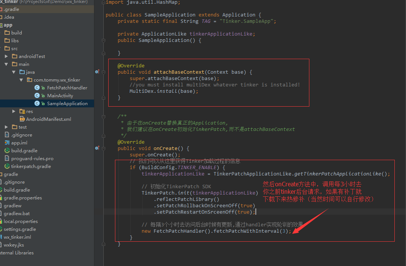The width and height of the screenshot is (406, 266).
Task: Click the AndroidManifest.xml file icon
Action: pyautogui.click(x=22, y=119)
